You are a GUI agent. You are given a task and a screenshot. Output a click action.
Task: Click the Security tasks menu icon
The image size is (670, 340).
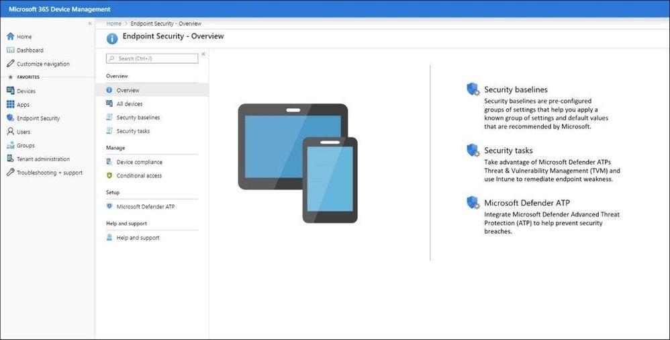[109, 131]
